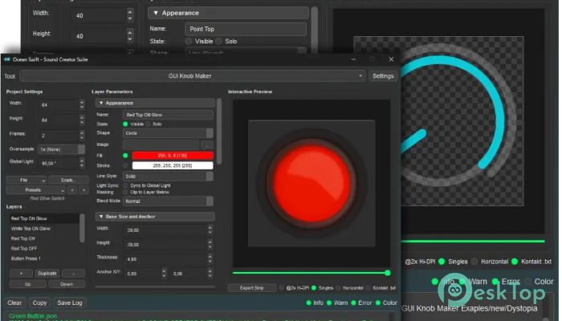Move the layer Up

pyautogui.click(x=28, y=284)
